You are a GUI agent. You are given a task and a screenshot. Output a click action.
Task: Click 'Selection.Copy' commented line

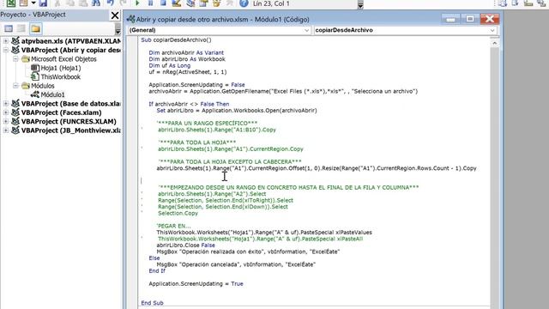click(x=178, y=213)
